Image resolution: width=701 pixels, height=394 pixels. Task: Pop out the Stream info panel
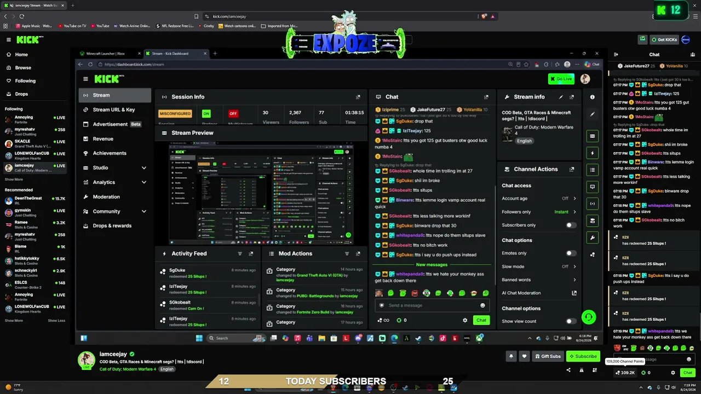point(572,97)
